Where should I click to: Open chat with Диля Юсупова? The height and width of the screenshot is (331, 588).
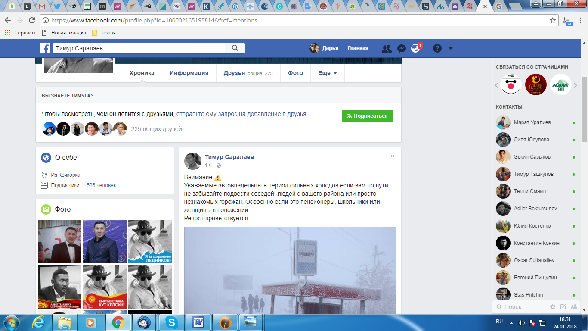click(x=536, y=140)
